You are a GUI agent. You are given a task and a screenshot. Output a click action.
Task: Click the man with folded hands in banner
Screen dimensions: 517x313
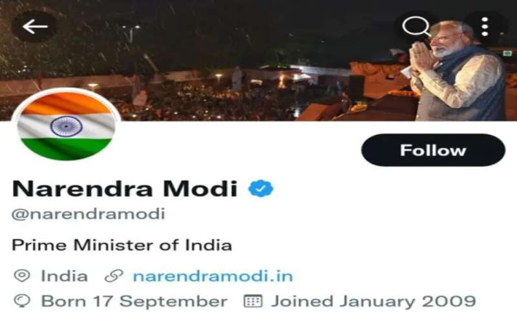(457, 71)
